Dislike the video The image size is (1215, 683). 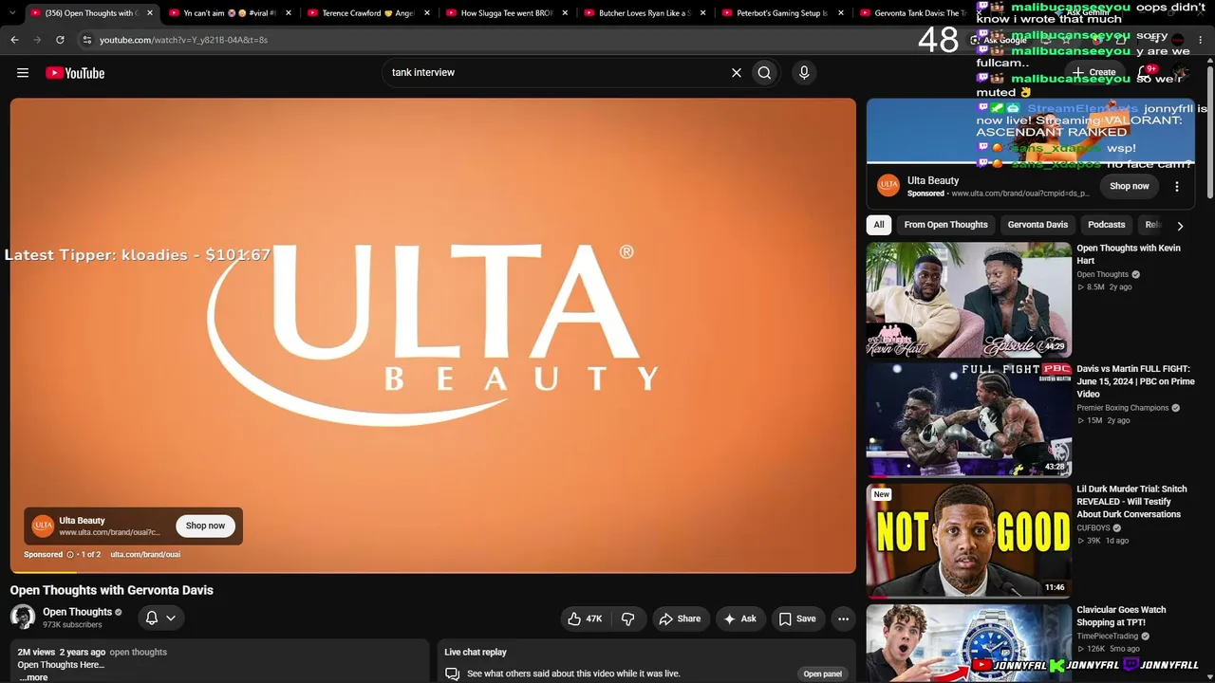tap(627, 618)
